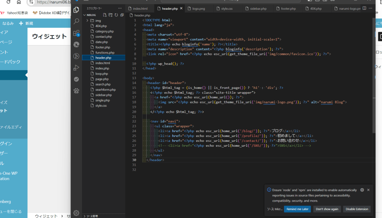The image size is (382, 218).
Task: Expand the img folder
Action: pos(98,21)
